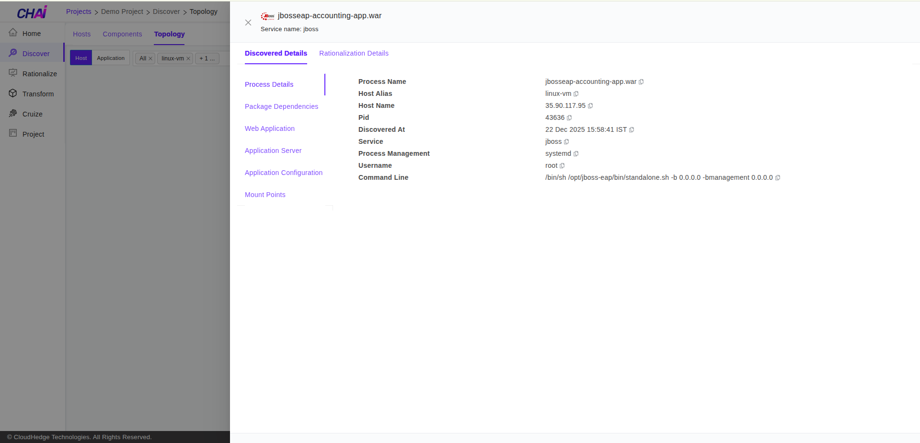Copy the Username root value
This screenshot has height=443, width=920.
562,166
